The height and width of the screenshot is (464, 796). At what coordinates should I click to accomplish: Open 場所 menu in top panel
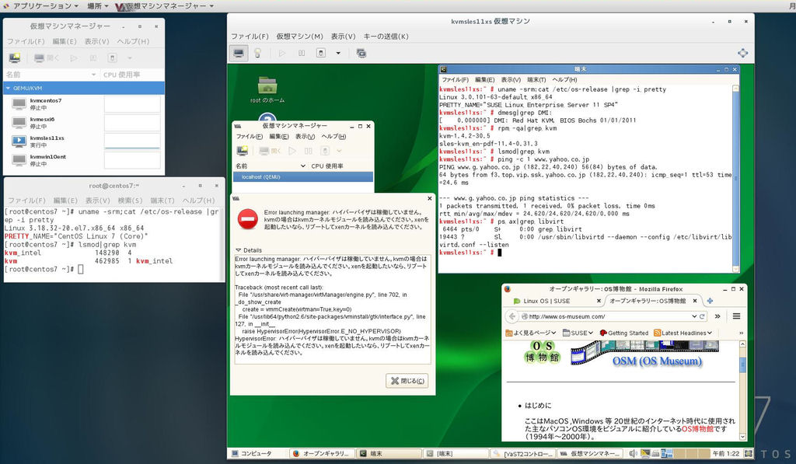tap(97, 6)
